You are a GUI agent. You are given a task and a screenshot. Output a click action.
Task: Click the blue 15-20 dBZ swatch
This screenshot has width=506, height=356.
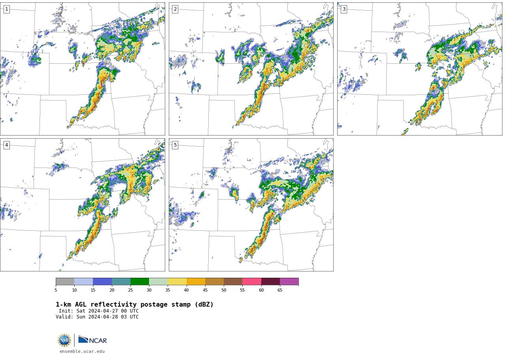pos(102,281)
